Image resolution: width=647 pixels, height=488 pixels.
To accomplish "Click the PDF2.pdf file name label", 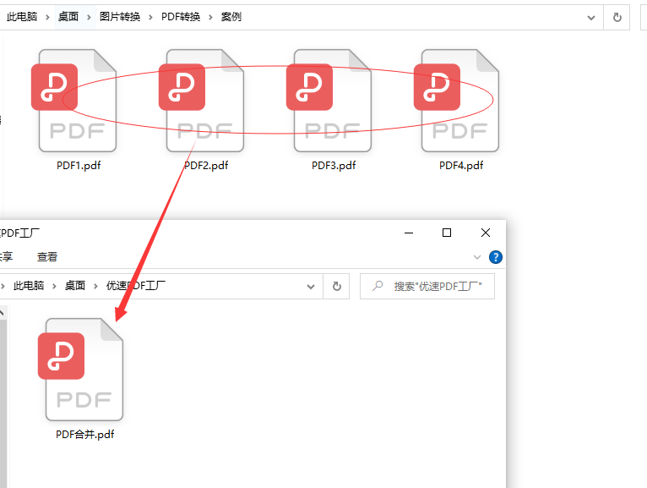I will click(x=206, y=166).
